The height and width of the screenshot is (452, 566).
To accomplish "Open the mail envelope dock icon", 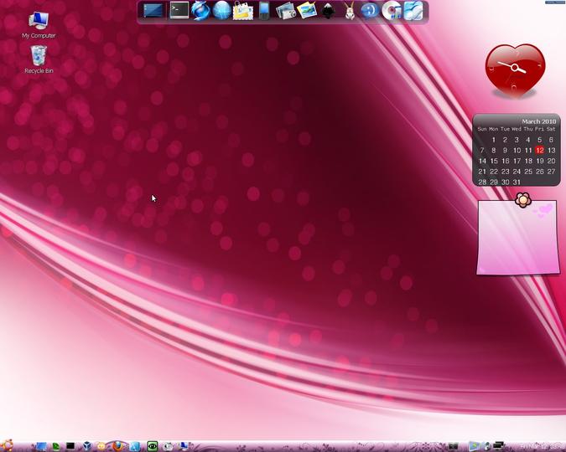I will pos(242,11).
